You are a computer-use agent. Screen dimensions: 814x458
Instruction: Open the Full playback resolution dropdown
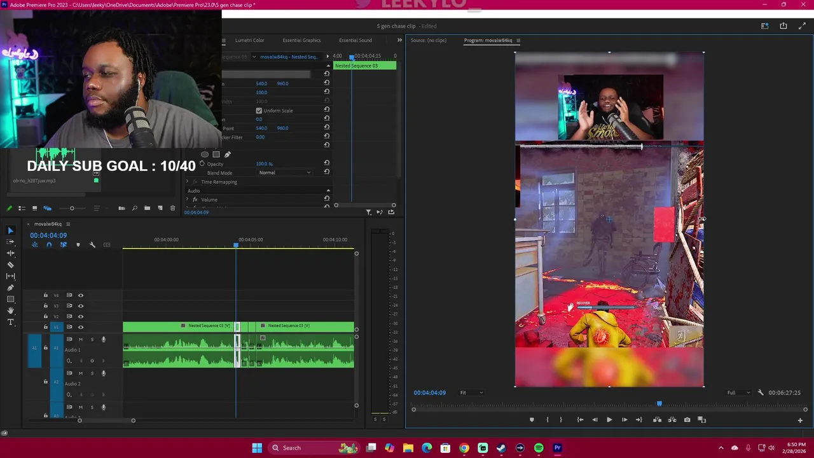(739, 392)
